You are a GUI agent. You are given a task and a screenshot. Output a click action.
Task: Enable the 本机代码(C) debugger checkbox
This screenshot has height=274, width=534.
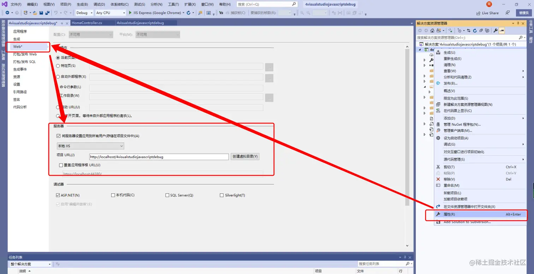click(x=113, y=195)
